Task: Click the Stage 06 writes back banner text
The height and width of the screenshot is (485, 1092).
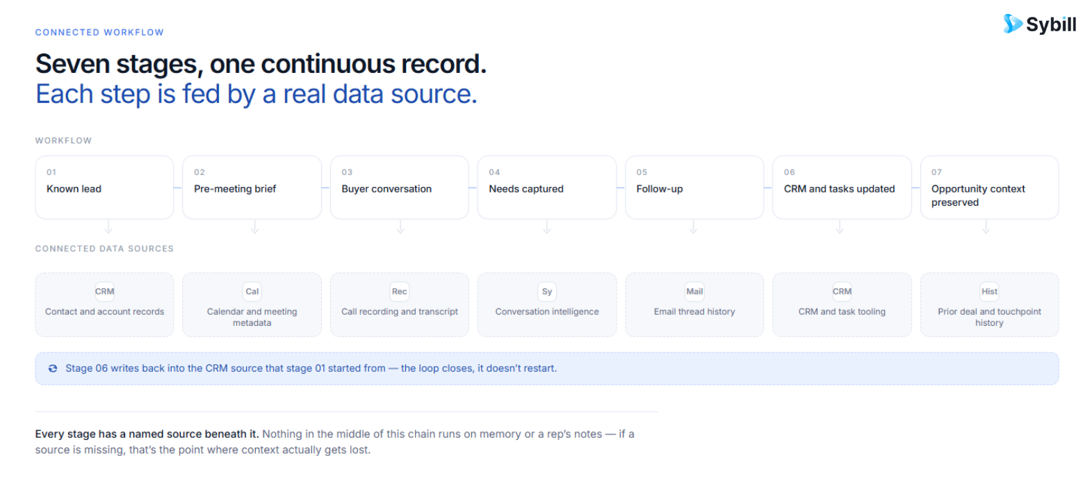Action: click(x=311, y=368)
